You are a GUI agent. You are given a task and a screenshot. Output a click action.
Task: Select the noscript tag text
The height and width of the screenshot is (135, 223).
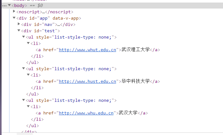click(29, 12)
